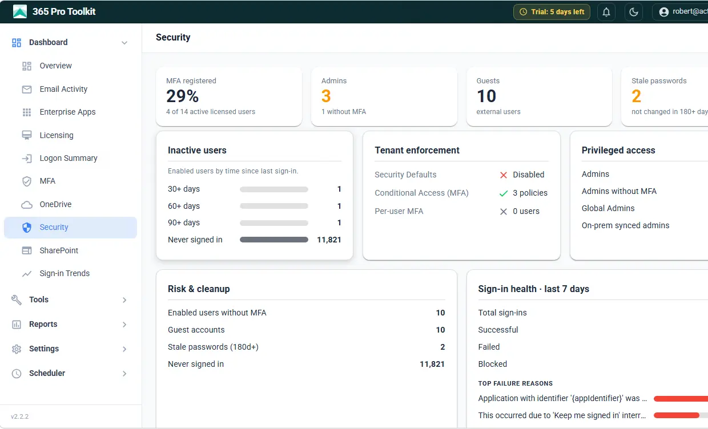Click the Per-user MFA label
Viewport: 708px width, 429px height.
(x=399, y=212)
